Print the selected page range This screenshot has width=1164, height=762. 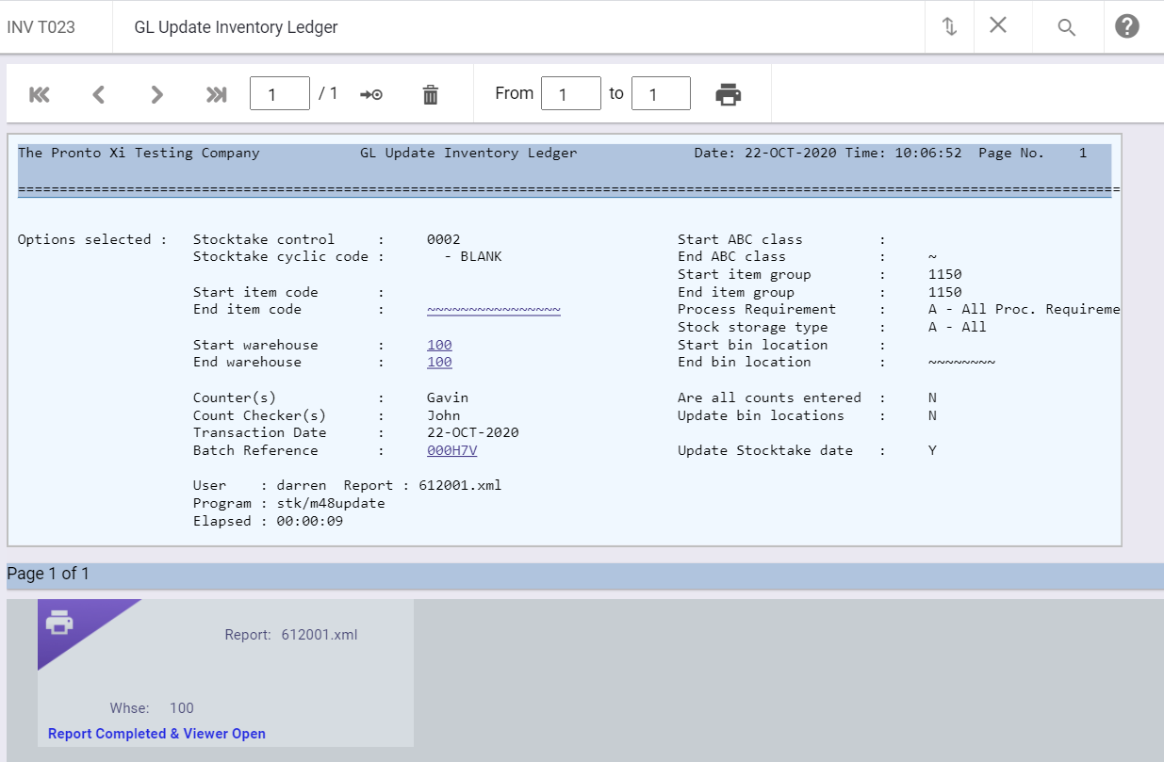point(729,94)
